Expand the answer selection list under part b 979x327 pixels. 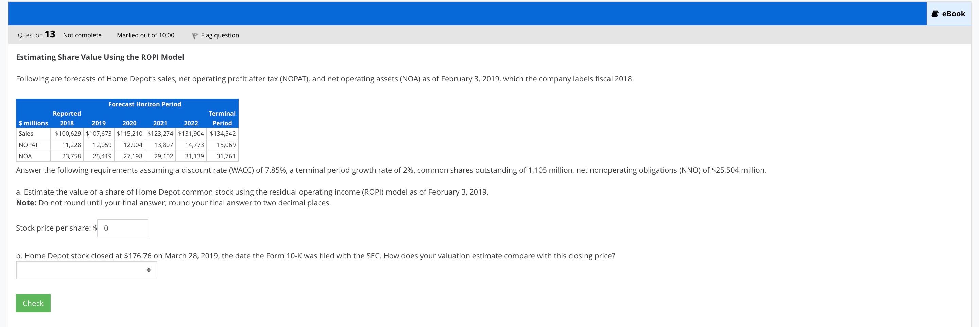click(x=86, y=270)
